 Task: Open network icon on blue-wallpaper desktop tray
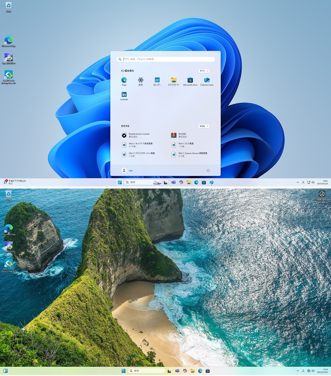coord(309,183)
